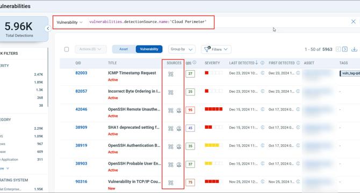
Task: Click the scanner source icon for SHA1 deprecated setting
Action: (171, 129)
